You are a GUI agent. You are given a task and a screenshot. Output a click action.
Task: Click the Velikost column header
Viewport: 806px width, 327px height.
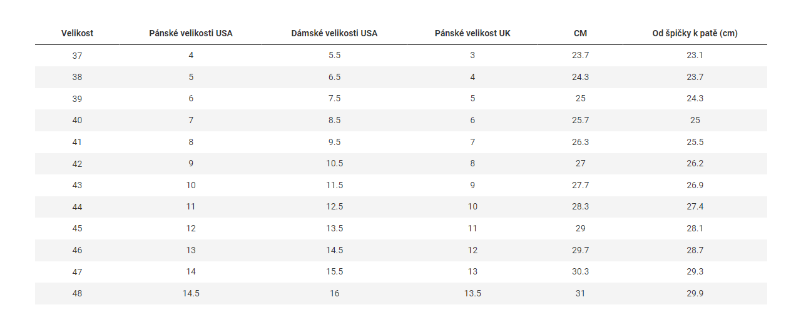point(77,33)
